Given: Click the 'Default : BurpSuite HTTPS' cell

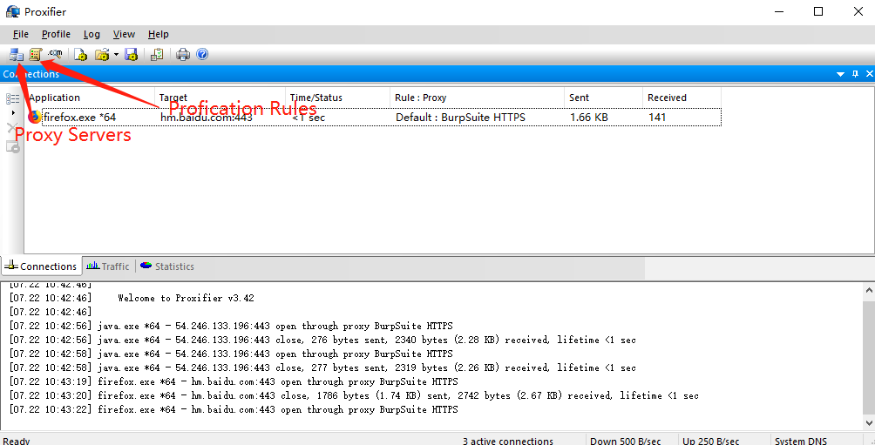Looking at the screenshot, I should click(460, 117).
